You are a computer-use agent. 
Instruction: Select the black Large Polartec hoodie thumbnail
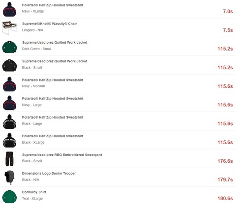click(x=9, y=122)
